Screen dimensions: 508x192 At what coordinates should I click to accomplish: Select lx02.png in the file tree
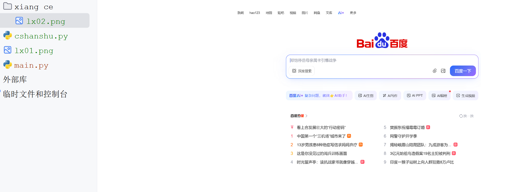coord(45,21)
